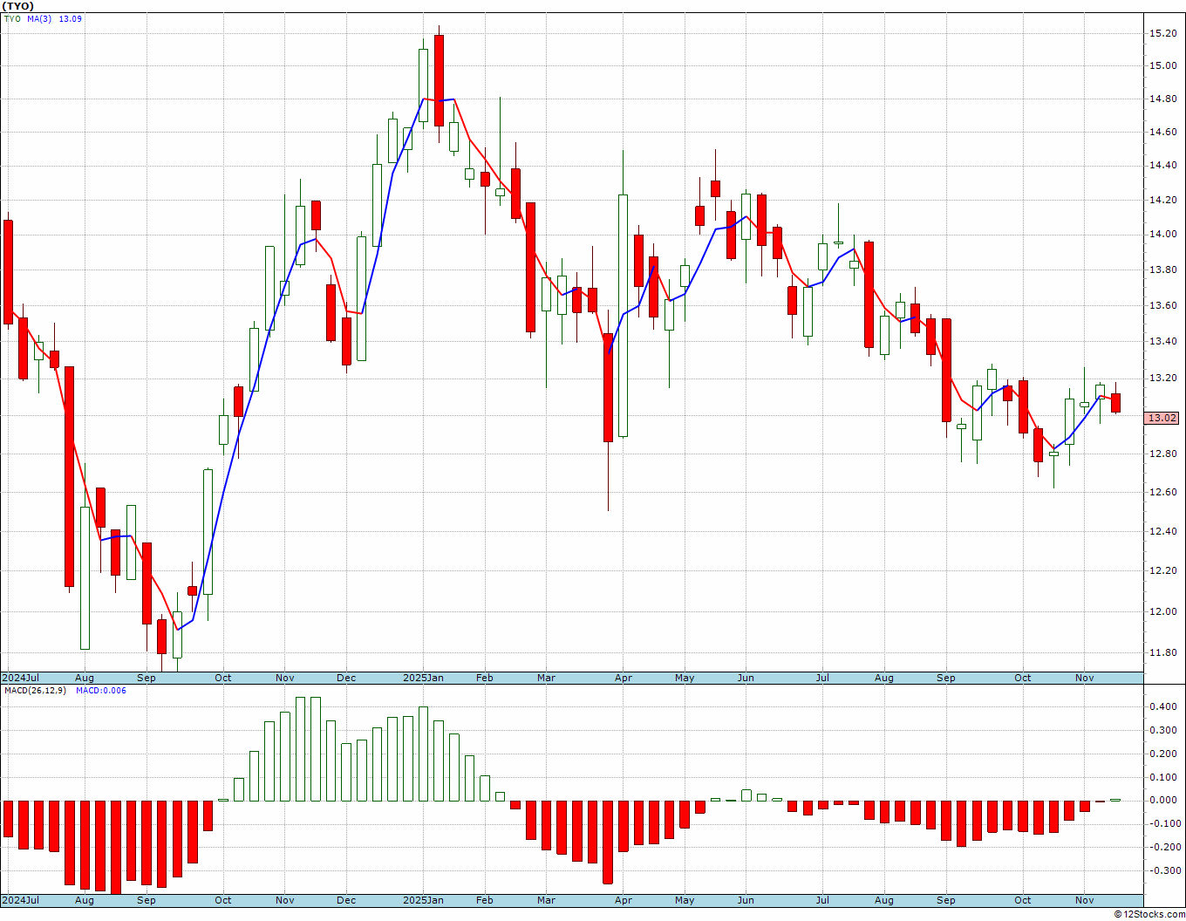This screenshot has width=1186, height=921.
Task: Click Dec on the MACD panel's time axis
Action: click(x=346, y=900)
